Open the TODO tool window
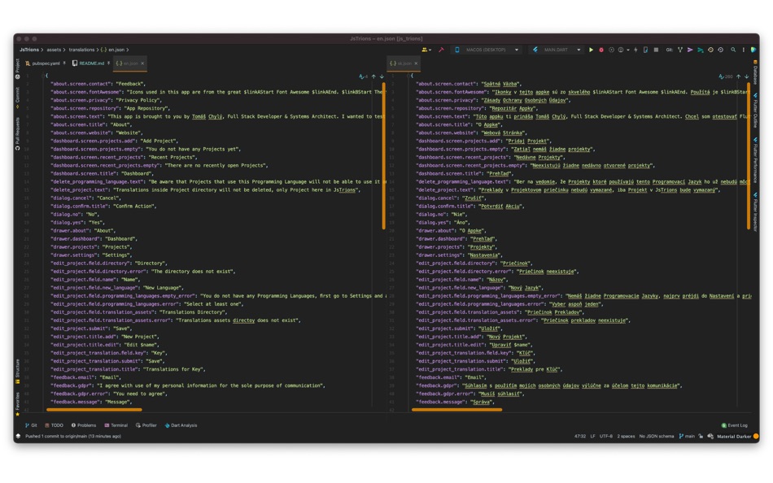The width and height of the screenshot is (773, 483). [x=54, y=425]
